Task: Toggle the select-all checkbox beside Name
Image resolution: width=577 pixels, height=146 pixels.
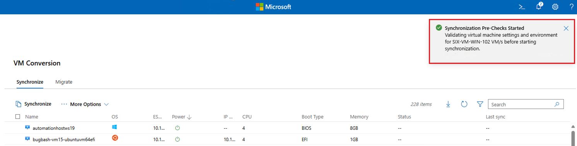Action: pyautogui.click(x=17, y=117)
